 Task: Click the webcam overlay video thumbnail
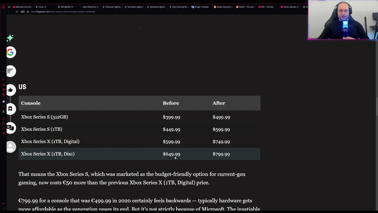click(x=343, y=20)
